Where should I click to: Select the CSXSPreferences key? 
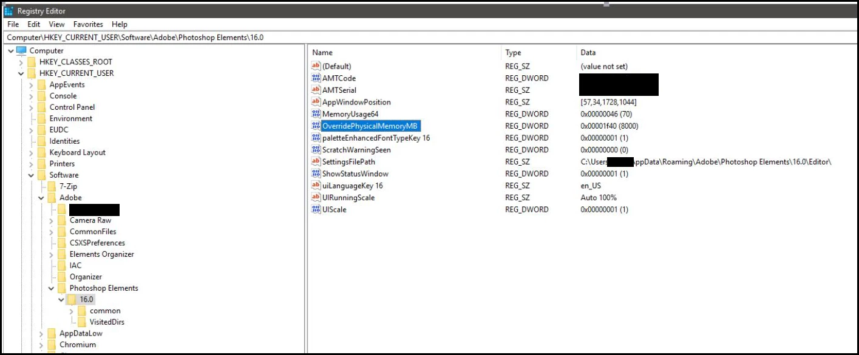tap(97, 243)
